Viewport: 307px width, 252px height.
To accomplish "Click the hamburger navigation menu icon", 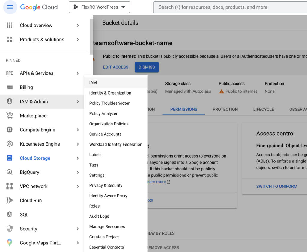I will coord(10,7).
